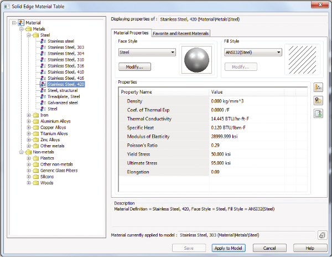Click the hatch pattern fill preview
Image resolution: width=332 pixels, height=257 pixels.
click(302, 60)
